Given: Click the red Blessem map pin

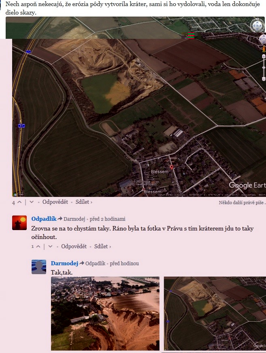Looking at the screenshot, I should pos(172,167).
